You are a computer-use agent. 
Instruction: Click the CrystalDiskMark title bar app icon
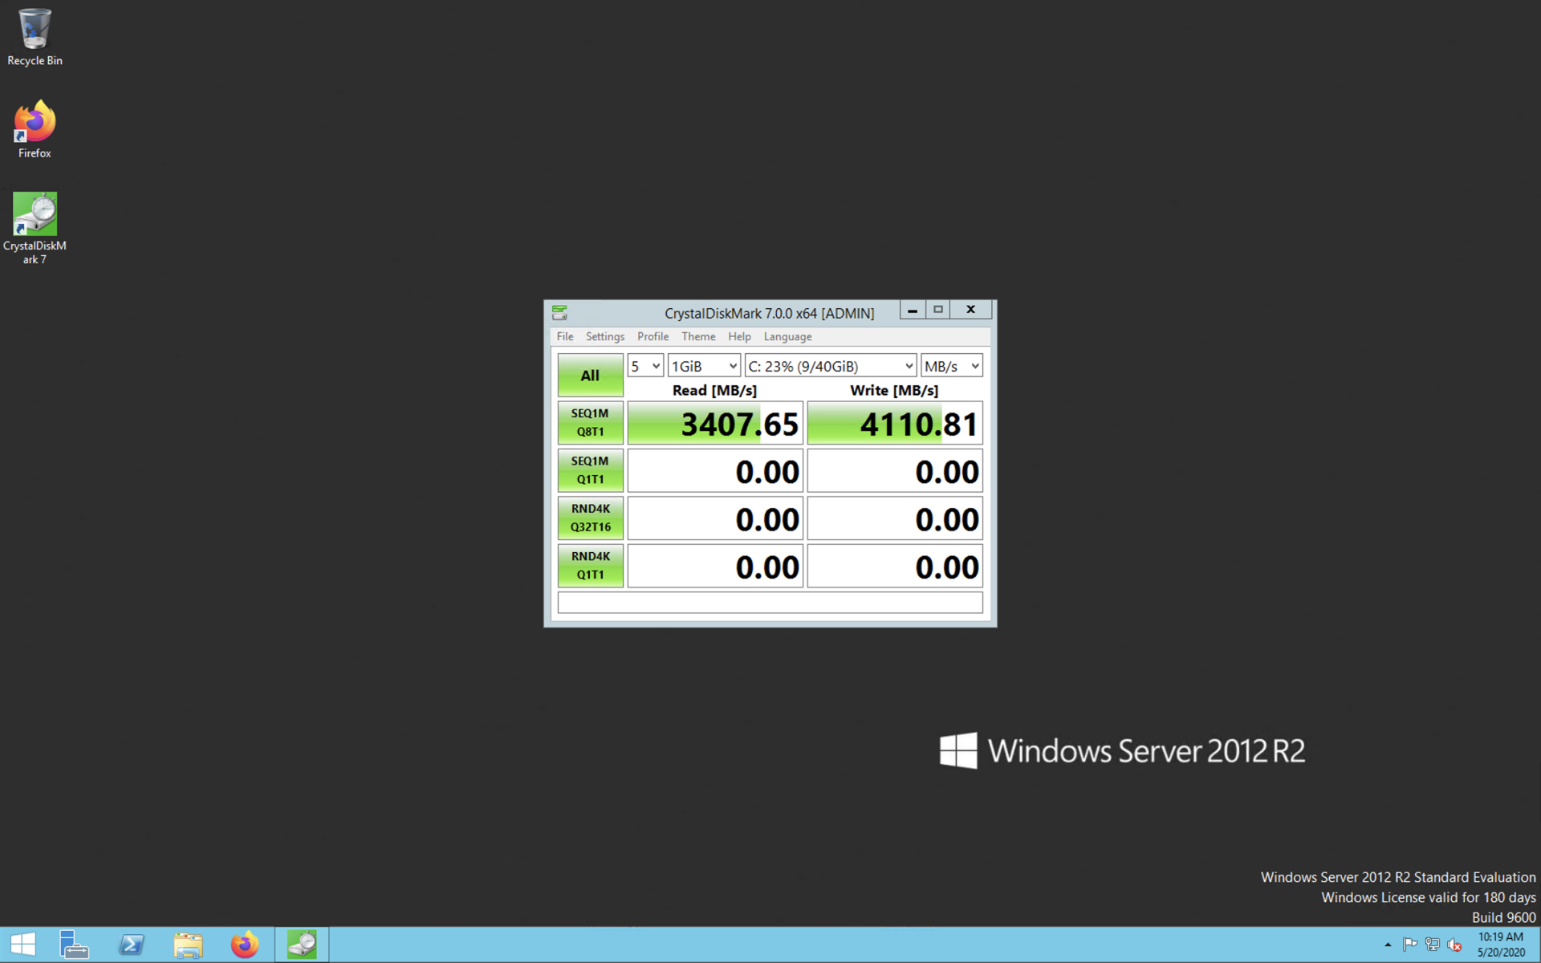[x=559, y=312]
